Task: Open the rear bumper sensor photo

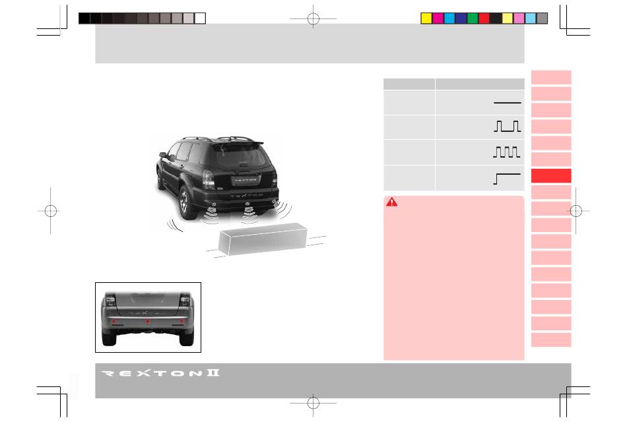Action: (x=148, y=317)
